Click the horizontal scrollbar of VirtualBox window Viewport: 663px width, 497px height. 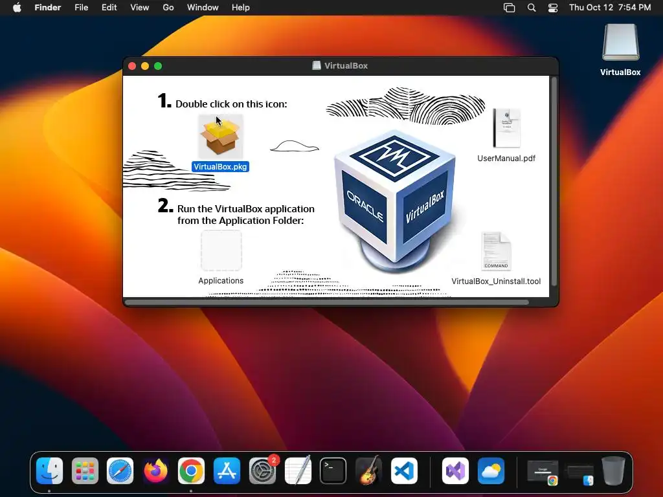[327, 302]
